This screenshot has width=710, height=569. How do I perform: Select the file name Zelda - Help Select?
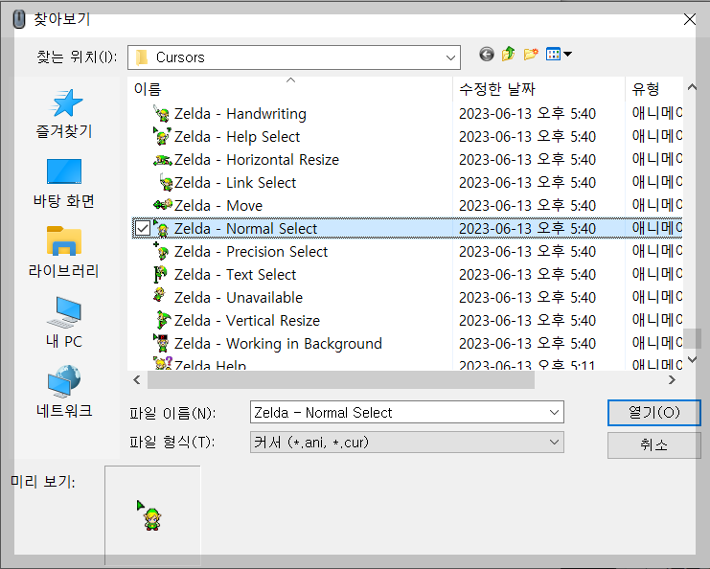click(237, 137)
